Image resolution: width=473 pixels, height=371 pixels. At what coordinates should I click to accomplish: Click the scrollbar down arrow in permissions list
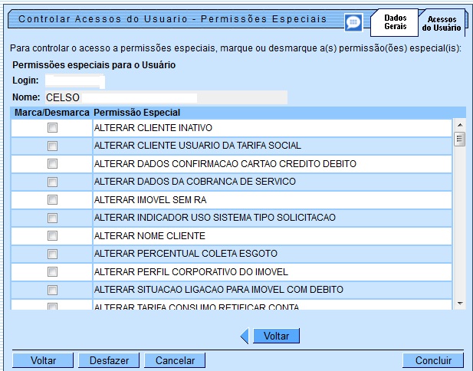click(x=460, y=304)
